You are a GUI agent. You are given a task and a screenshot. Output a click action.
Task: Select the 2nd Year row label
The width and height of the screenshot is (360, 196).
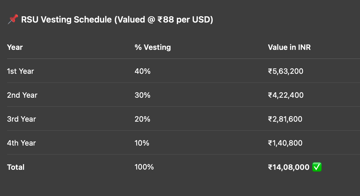pos(22,95)
